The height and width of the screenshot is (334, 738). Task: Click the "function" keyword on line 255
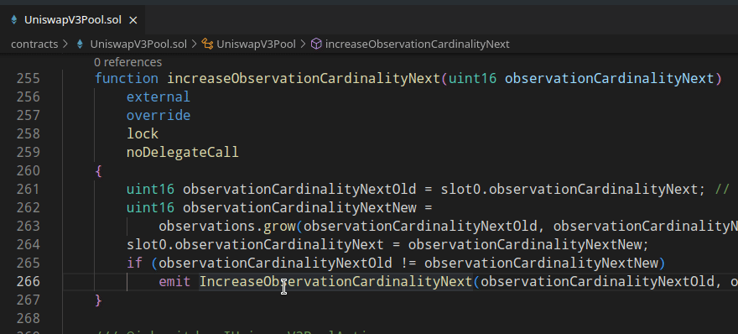coord(127,78)
